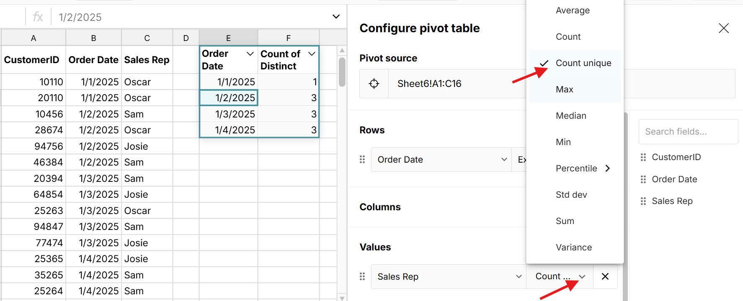
Task: Select Median aggregation option
Action: pyautogui.click(x=571, y=116)
